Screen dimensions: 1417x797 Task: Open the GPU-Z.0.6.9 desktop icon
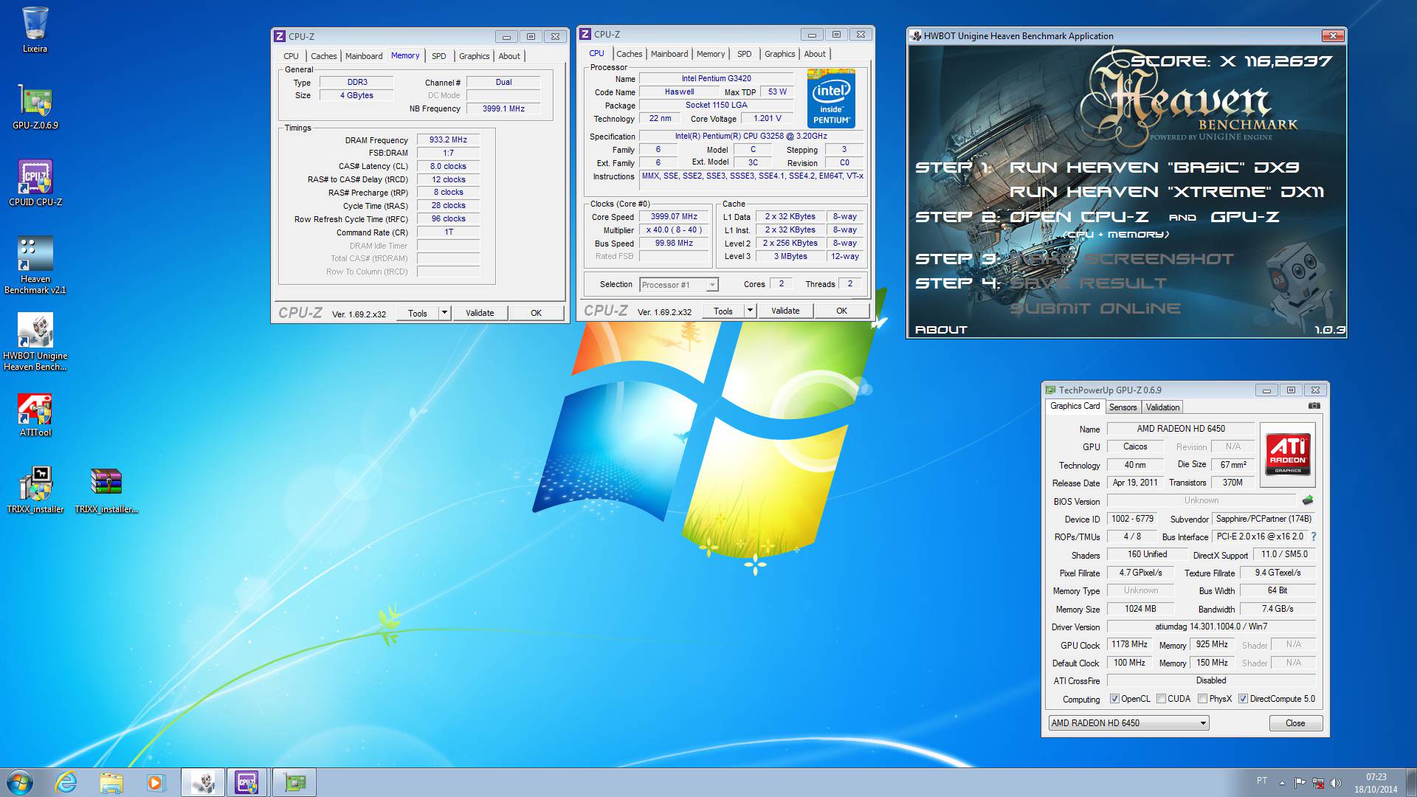point(35,107)
